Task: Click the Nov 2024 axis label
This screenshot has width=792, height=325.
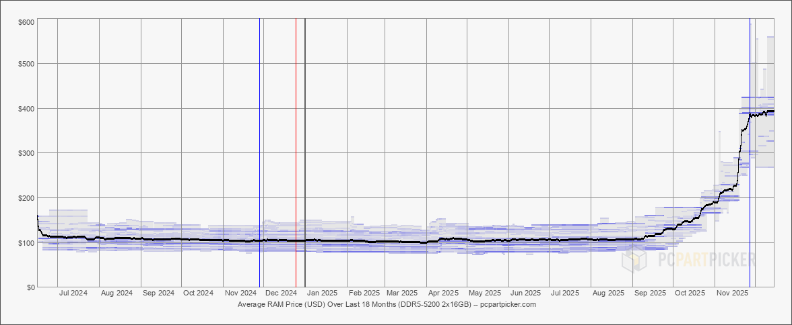Action: click(241, 293)
